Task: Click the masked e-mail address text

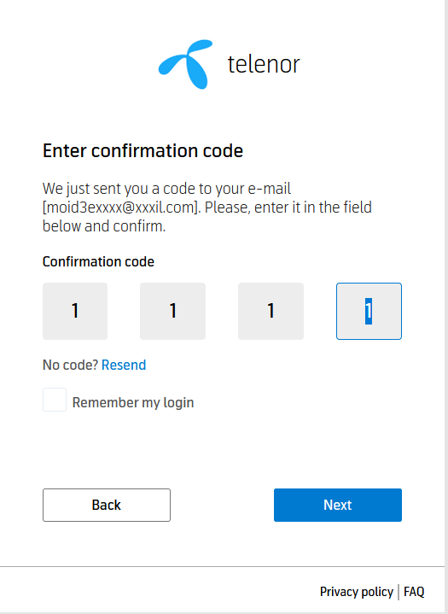Action: [121, 208]
